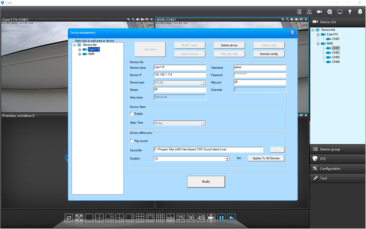Take snapshot of the NVR-CH01 window

pyautogui.click(x=301, y=19)
